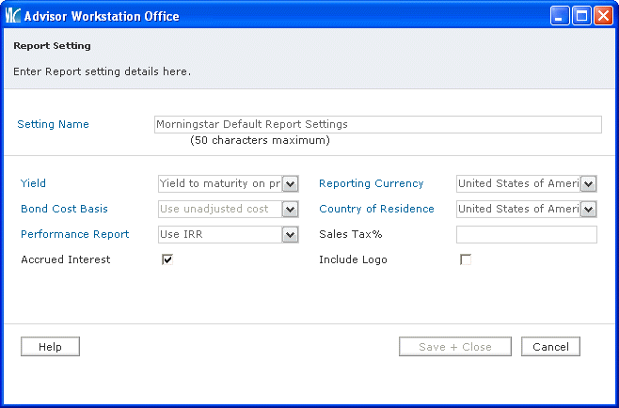Close the Report Setting dialog window

pos(602,16)
